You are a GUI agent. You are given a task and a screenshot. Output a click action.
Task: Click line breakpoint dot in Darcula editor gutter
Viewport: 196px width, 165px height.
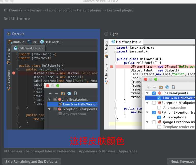[x=14, y=73]
